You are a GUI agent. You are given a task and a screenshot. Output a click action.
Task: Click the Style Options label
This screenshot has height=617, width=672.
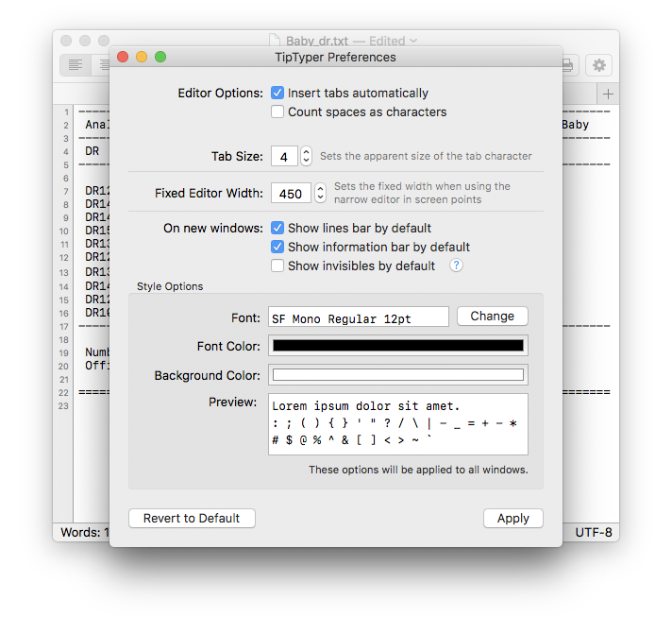pos(170,286)
